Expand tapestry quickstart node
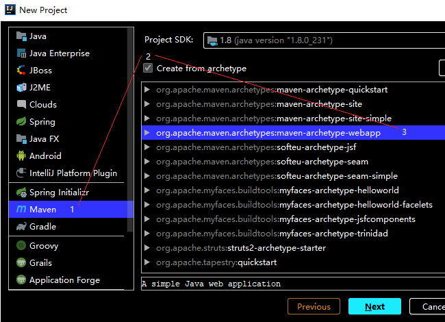 [147, 262]
